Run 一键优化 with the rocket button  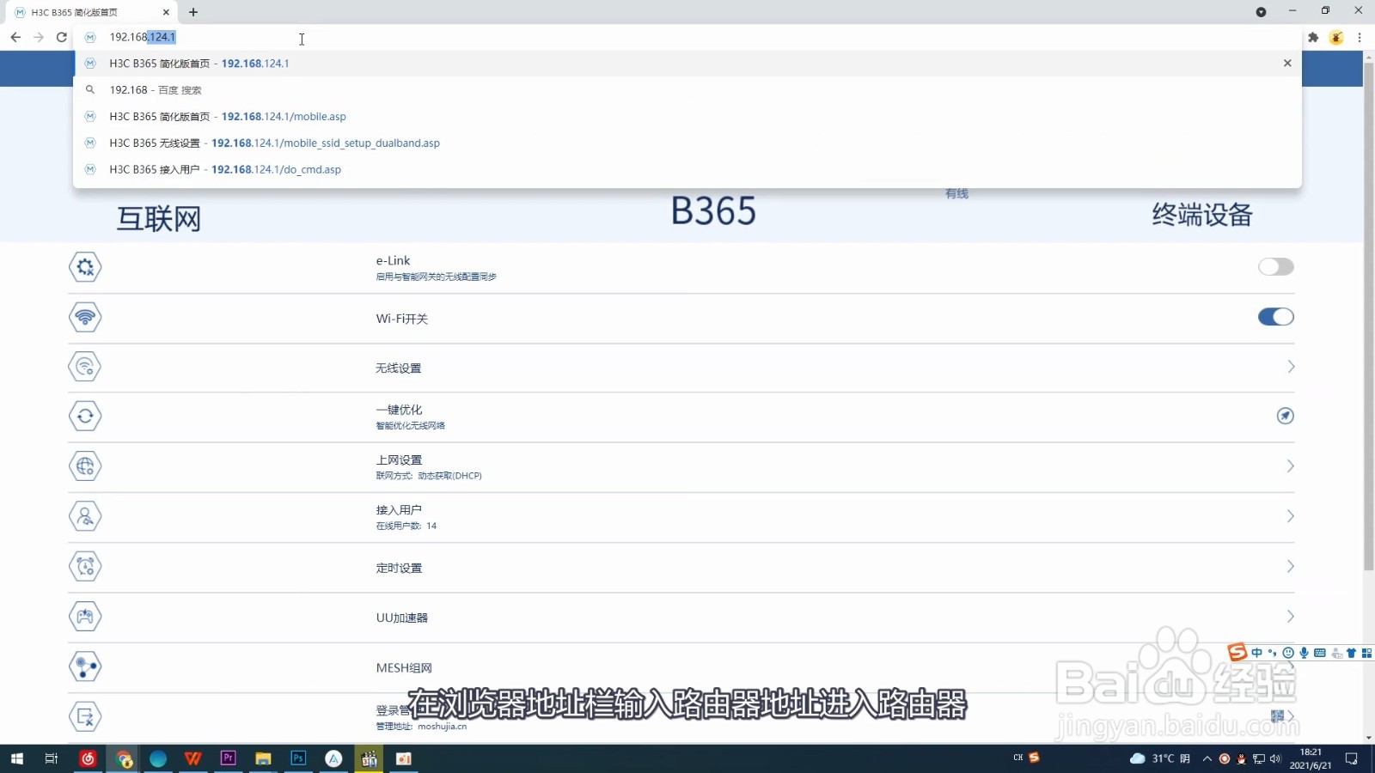[1285, 416]
